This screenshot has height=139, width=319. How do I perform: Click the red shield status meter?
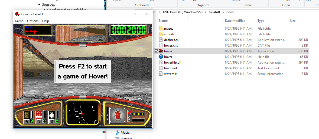(136, 113)
